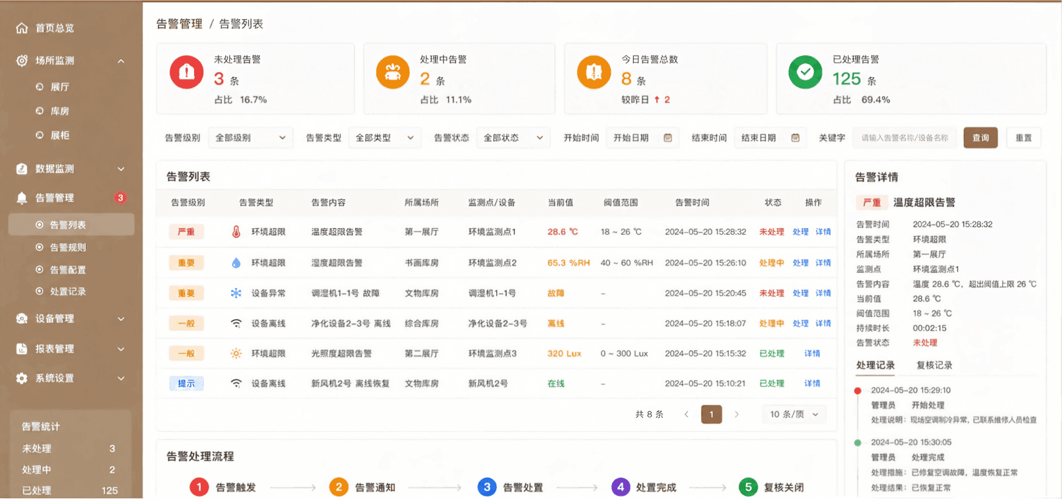Click the 严重 level tag in table
The width and height of the screenshot is (1063, 499).
[x=186, y=232]
